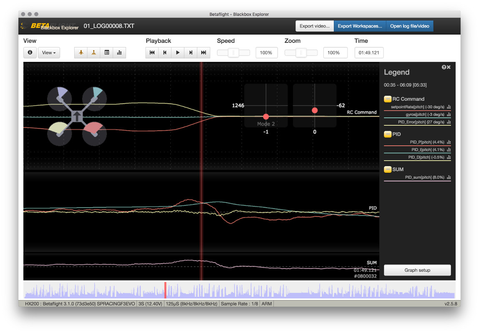Image resolution: width=479 pixels, height=333 pixels.
Task: Collapse the PID graph group
Action: point(388,134)
